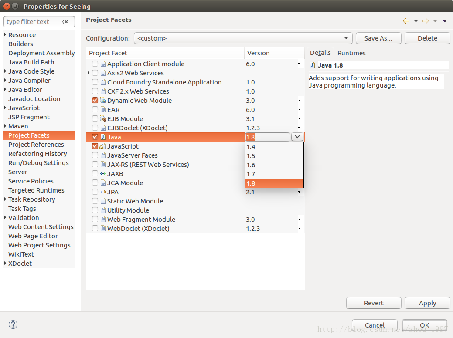Enable the Application Client module checkbox
Screen dimensions: 453x338
[x=95, y=64]
